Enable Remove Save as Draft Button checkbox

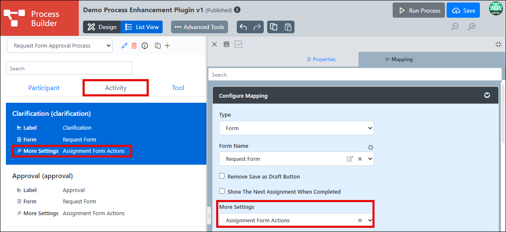tap(222, 176)
